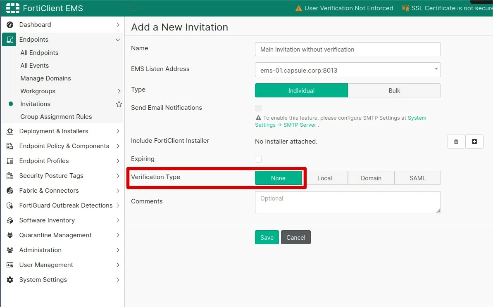
Task: Open Group Assignment Rules menu item
Action: 56,117
